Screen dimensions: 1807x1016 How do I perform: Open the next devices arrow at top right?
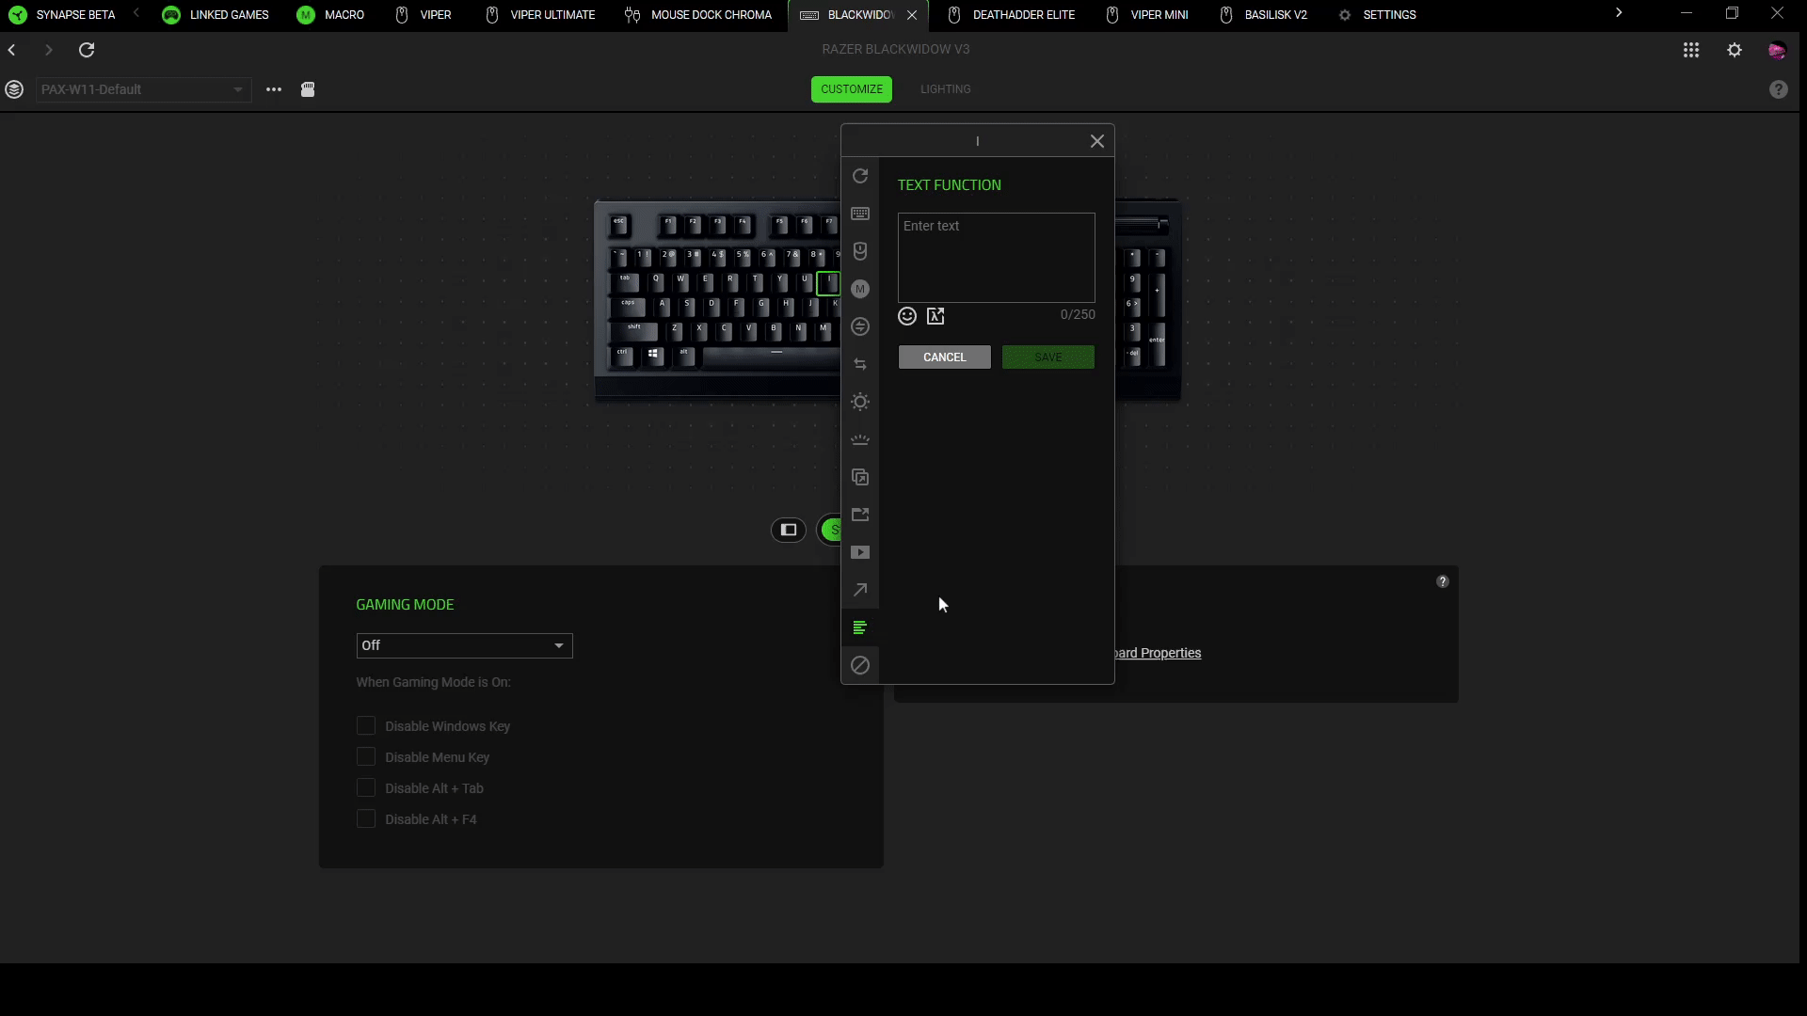1618,13
